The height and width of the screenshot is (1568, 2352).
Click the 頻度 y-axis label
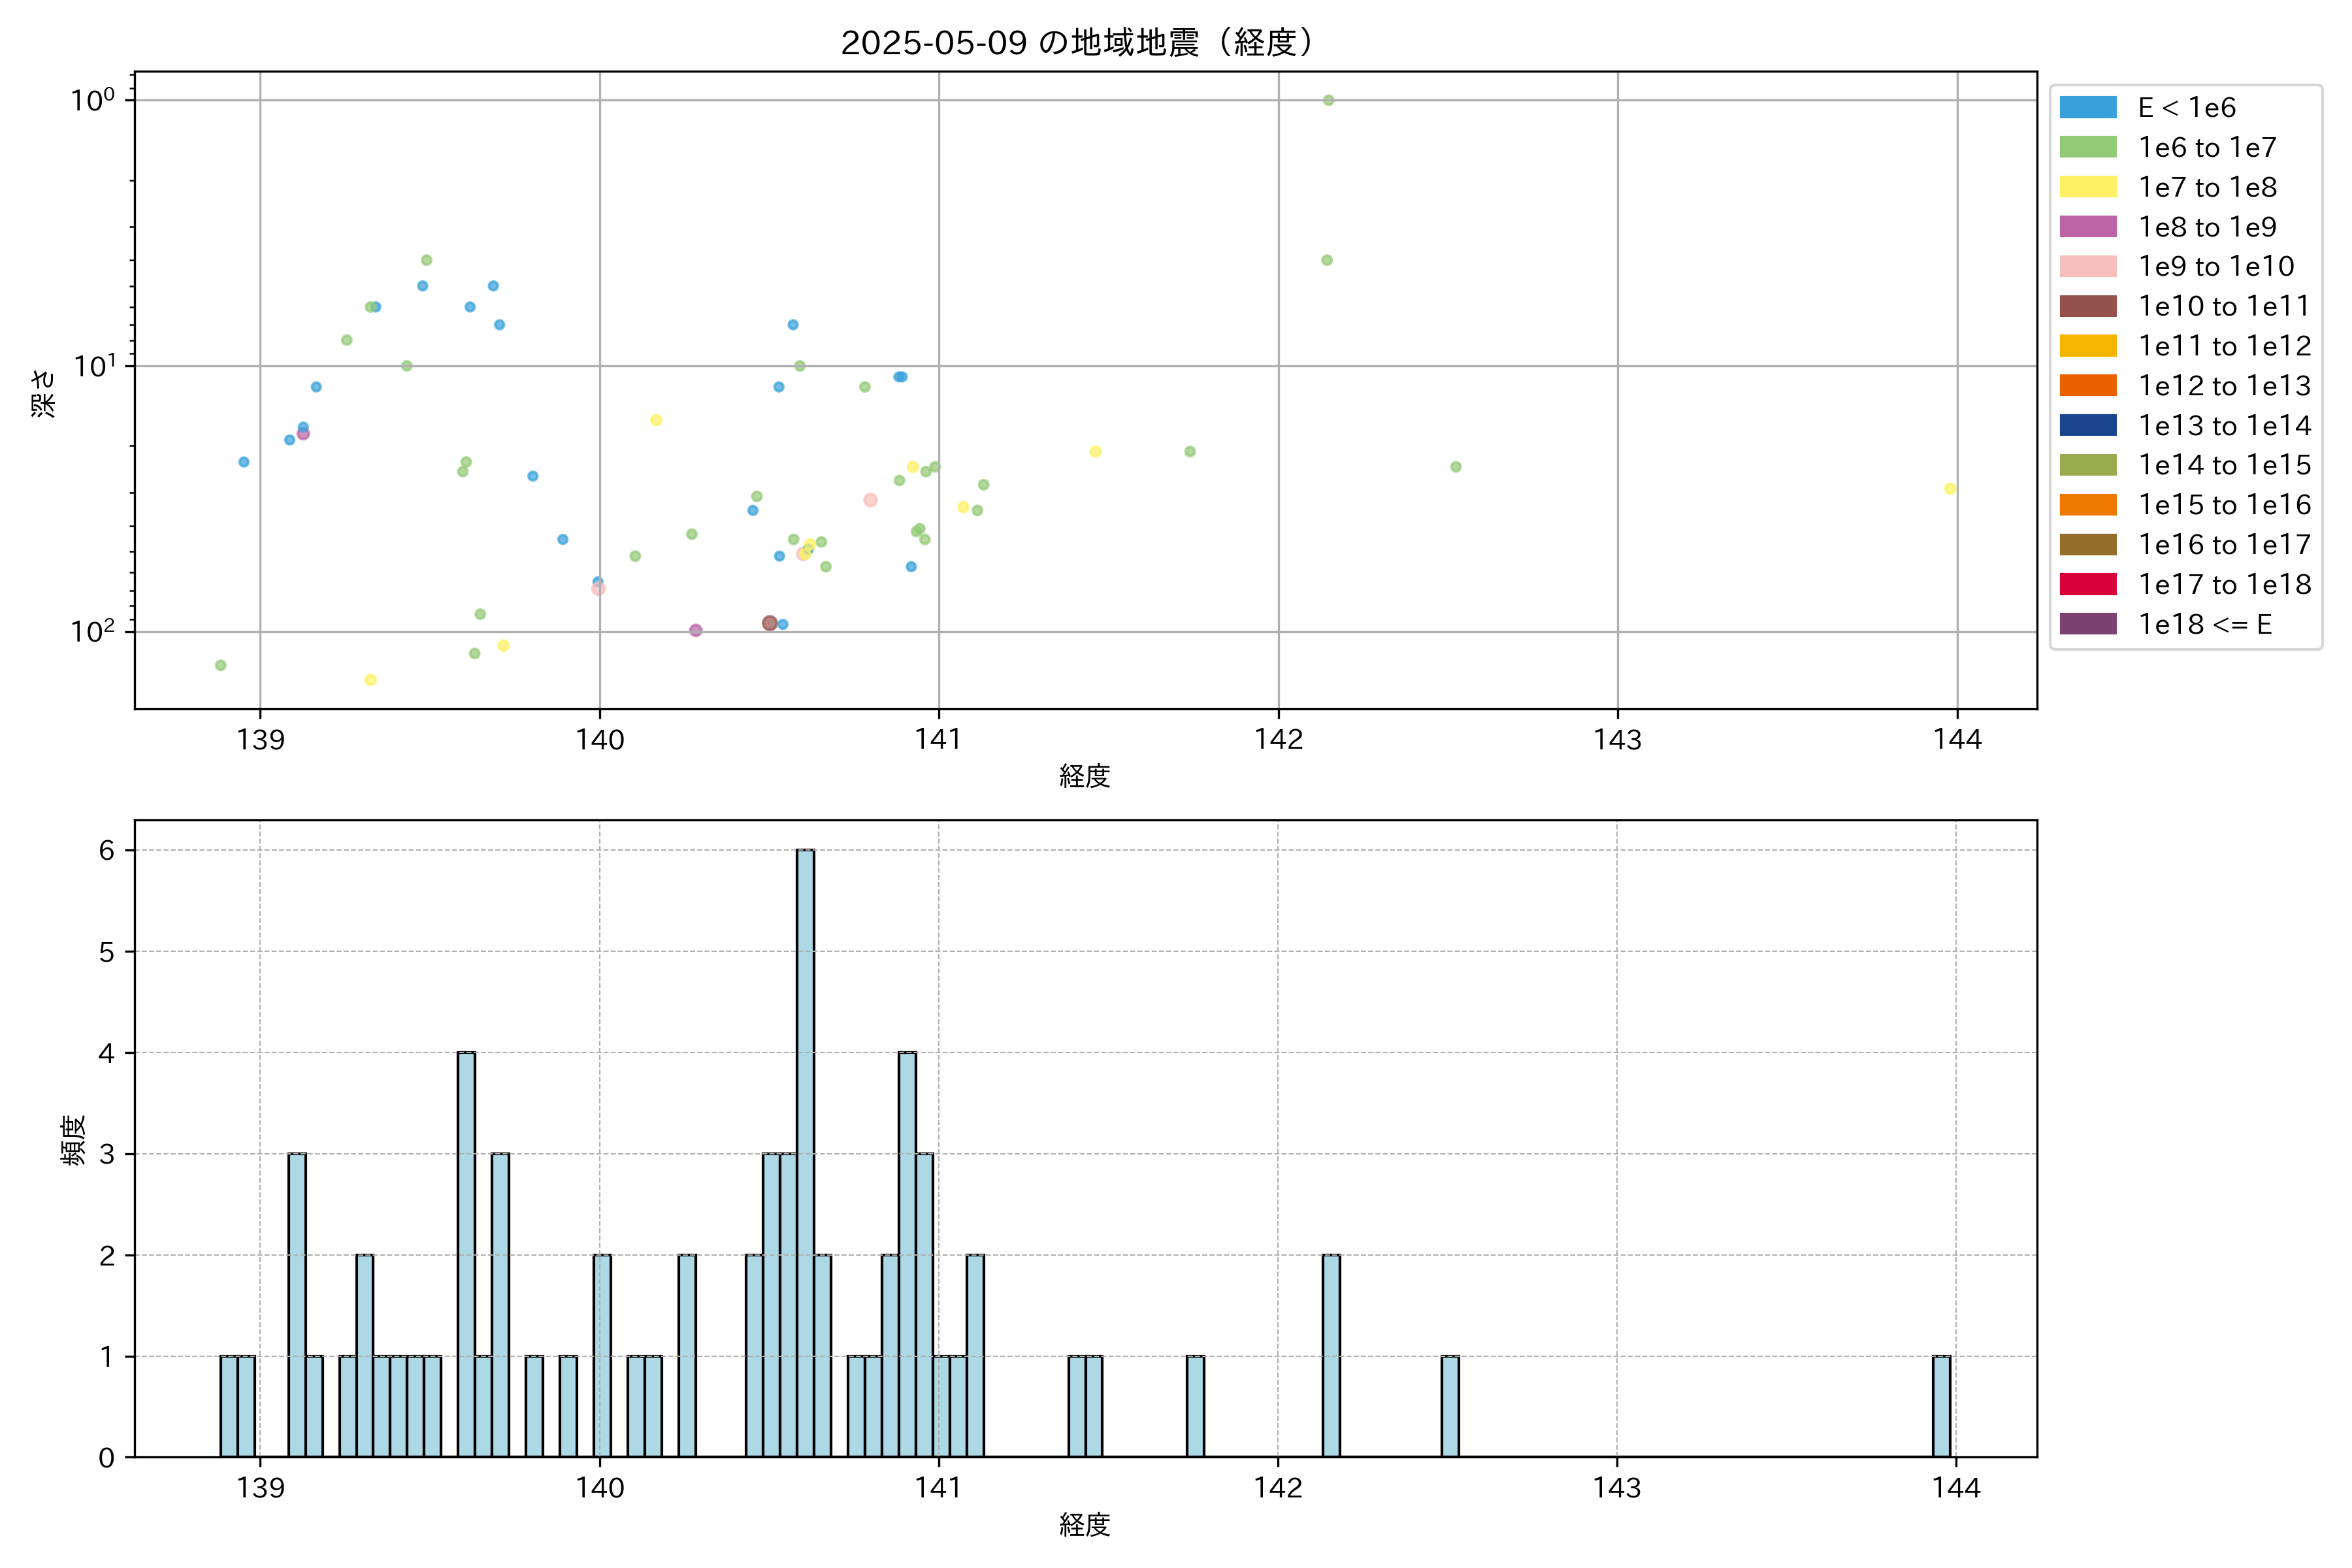click(x=74, y=1140)
